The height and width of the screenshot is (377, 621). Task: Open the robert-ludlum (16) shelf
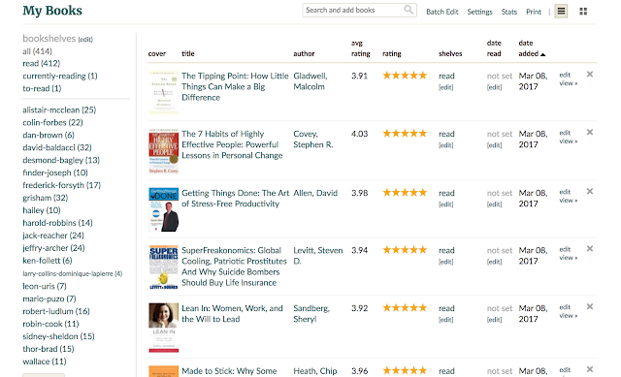pos(56,311)
